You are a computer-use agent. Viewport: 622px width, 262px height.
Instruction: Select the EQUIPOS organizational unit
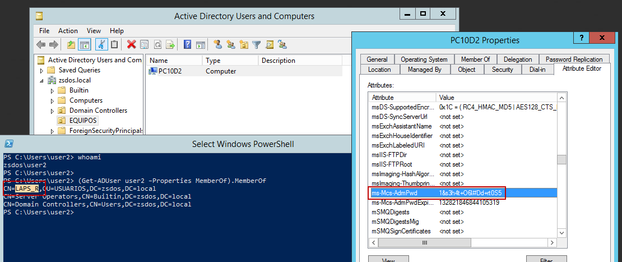[x=83, y=120]
